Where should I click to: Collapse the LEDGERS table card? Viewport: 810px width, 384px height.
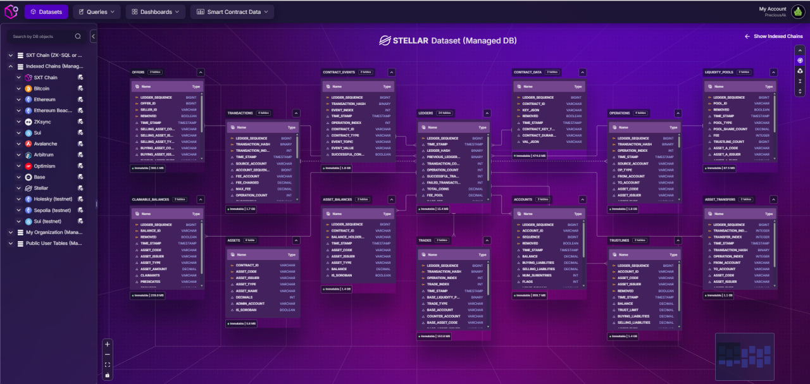(487, 113)
